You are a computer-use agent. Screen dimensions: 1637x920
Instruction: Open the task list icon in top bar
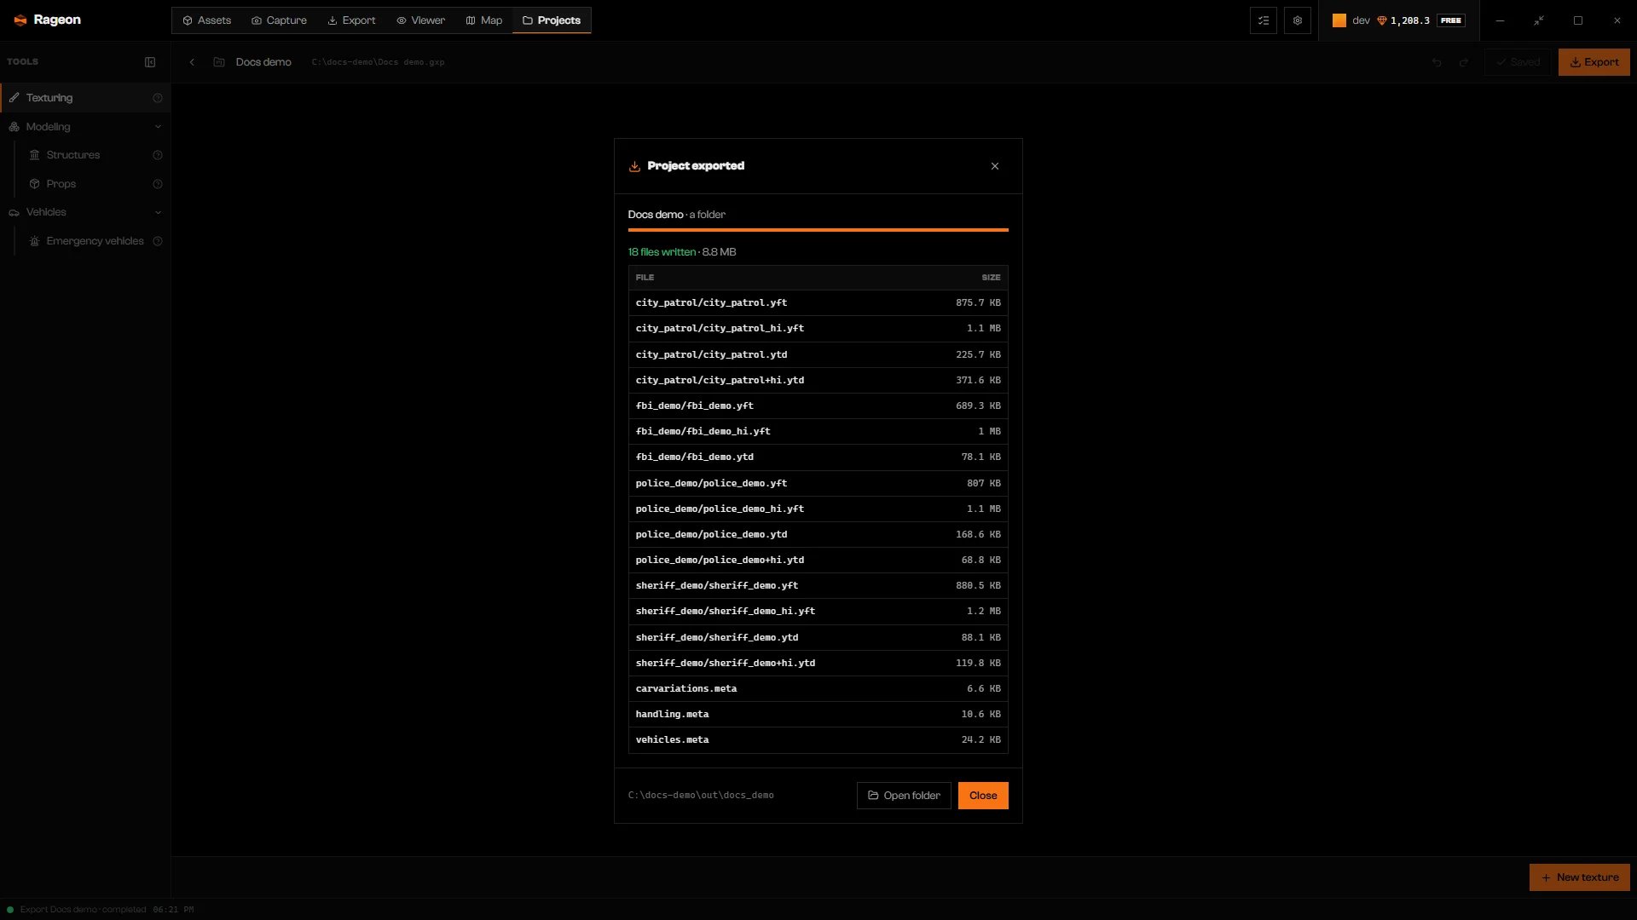click(1264, 20)
